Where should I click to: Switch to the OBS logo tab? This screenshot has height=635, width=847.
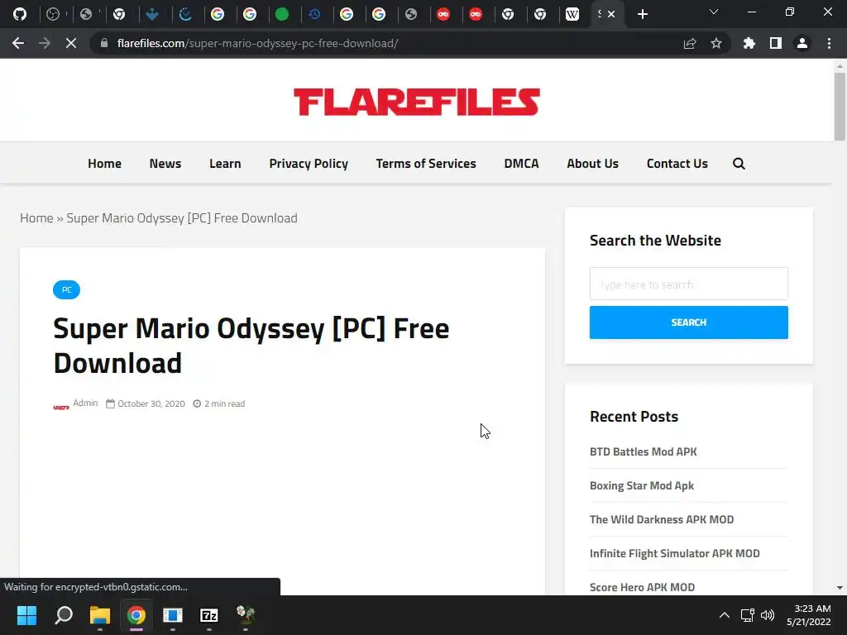53,14
